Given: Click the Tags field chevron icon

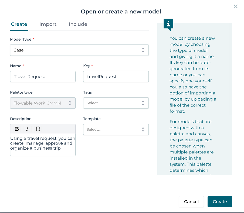Looking at the screenshot, I should tap(143, 103).
